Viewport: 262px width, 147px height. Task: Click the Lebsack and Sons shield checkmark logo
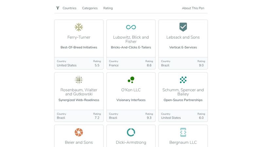coord(183,27)
